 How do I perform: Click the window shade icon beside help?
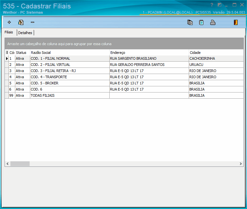tap(219, 5)
